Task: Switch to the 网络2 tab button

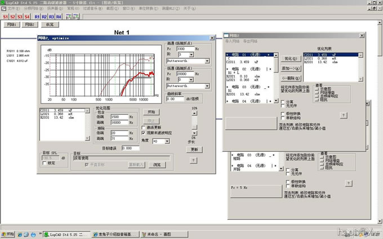Action: tap(31, 25)
